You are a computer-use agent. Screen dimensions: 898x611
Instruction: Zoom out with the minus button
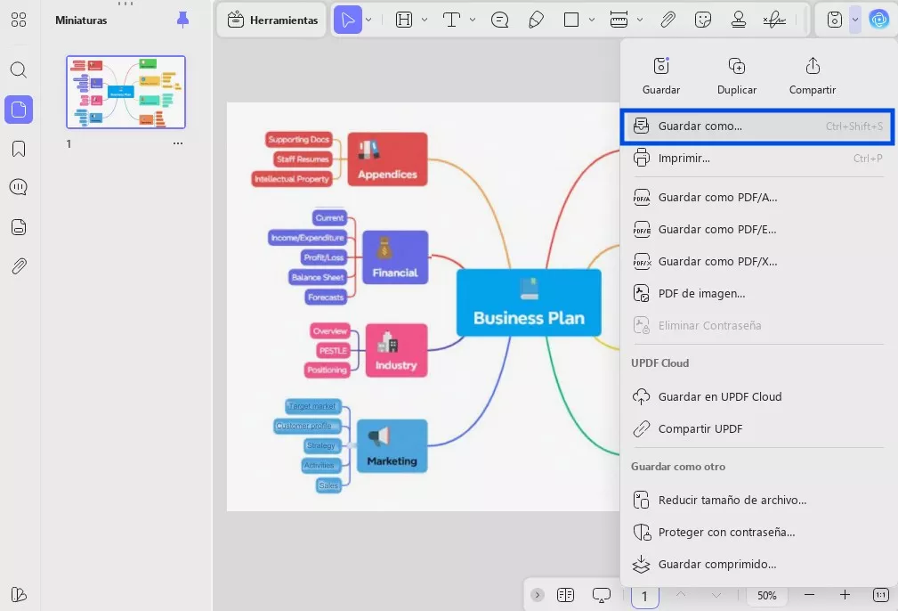pos(809,595)
